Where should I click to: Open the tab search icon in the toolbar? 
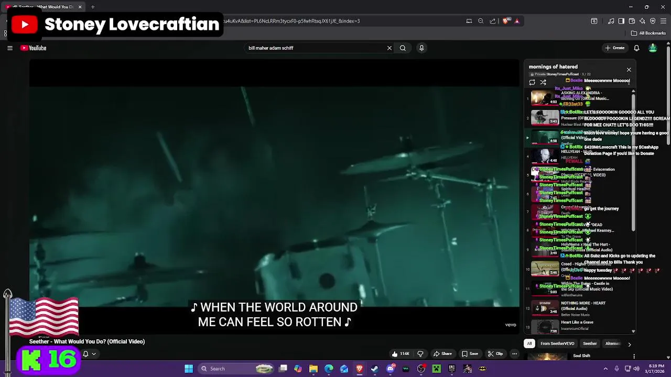(x=594, y=21)
